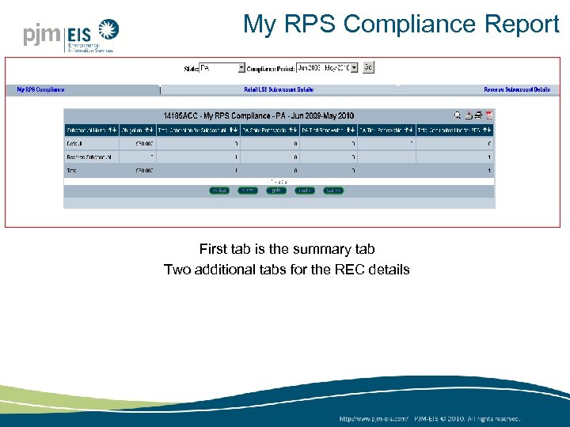Click the last page navigation button

click(x=333, y=191)
